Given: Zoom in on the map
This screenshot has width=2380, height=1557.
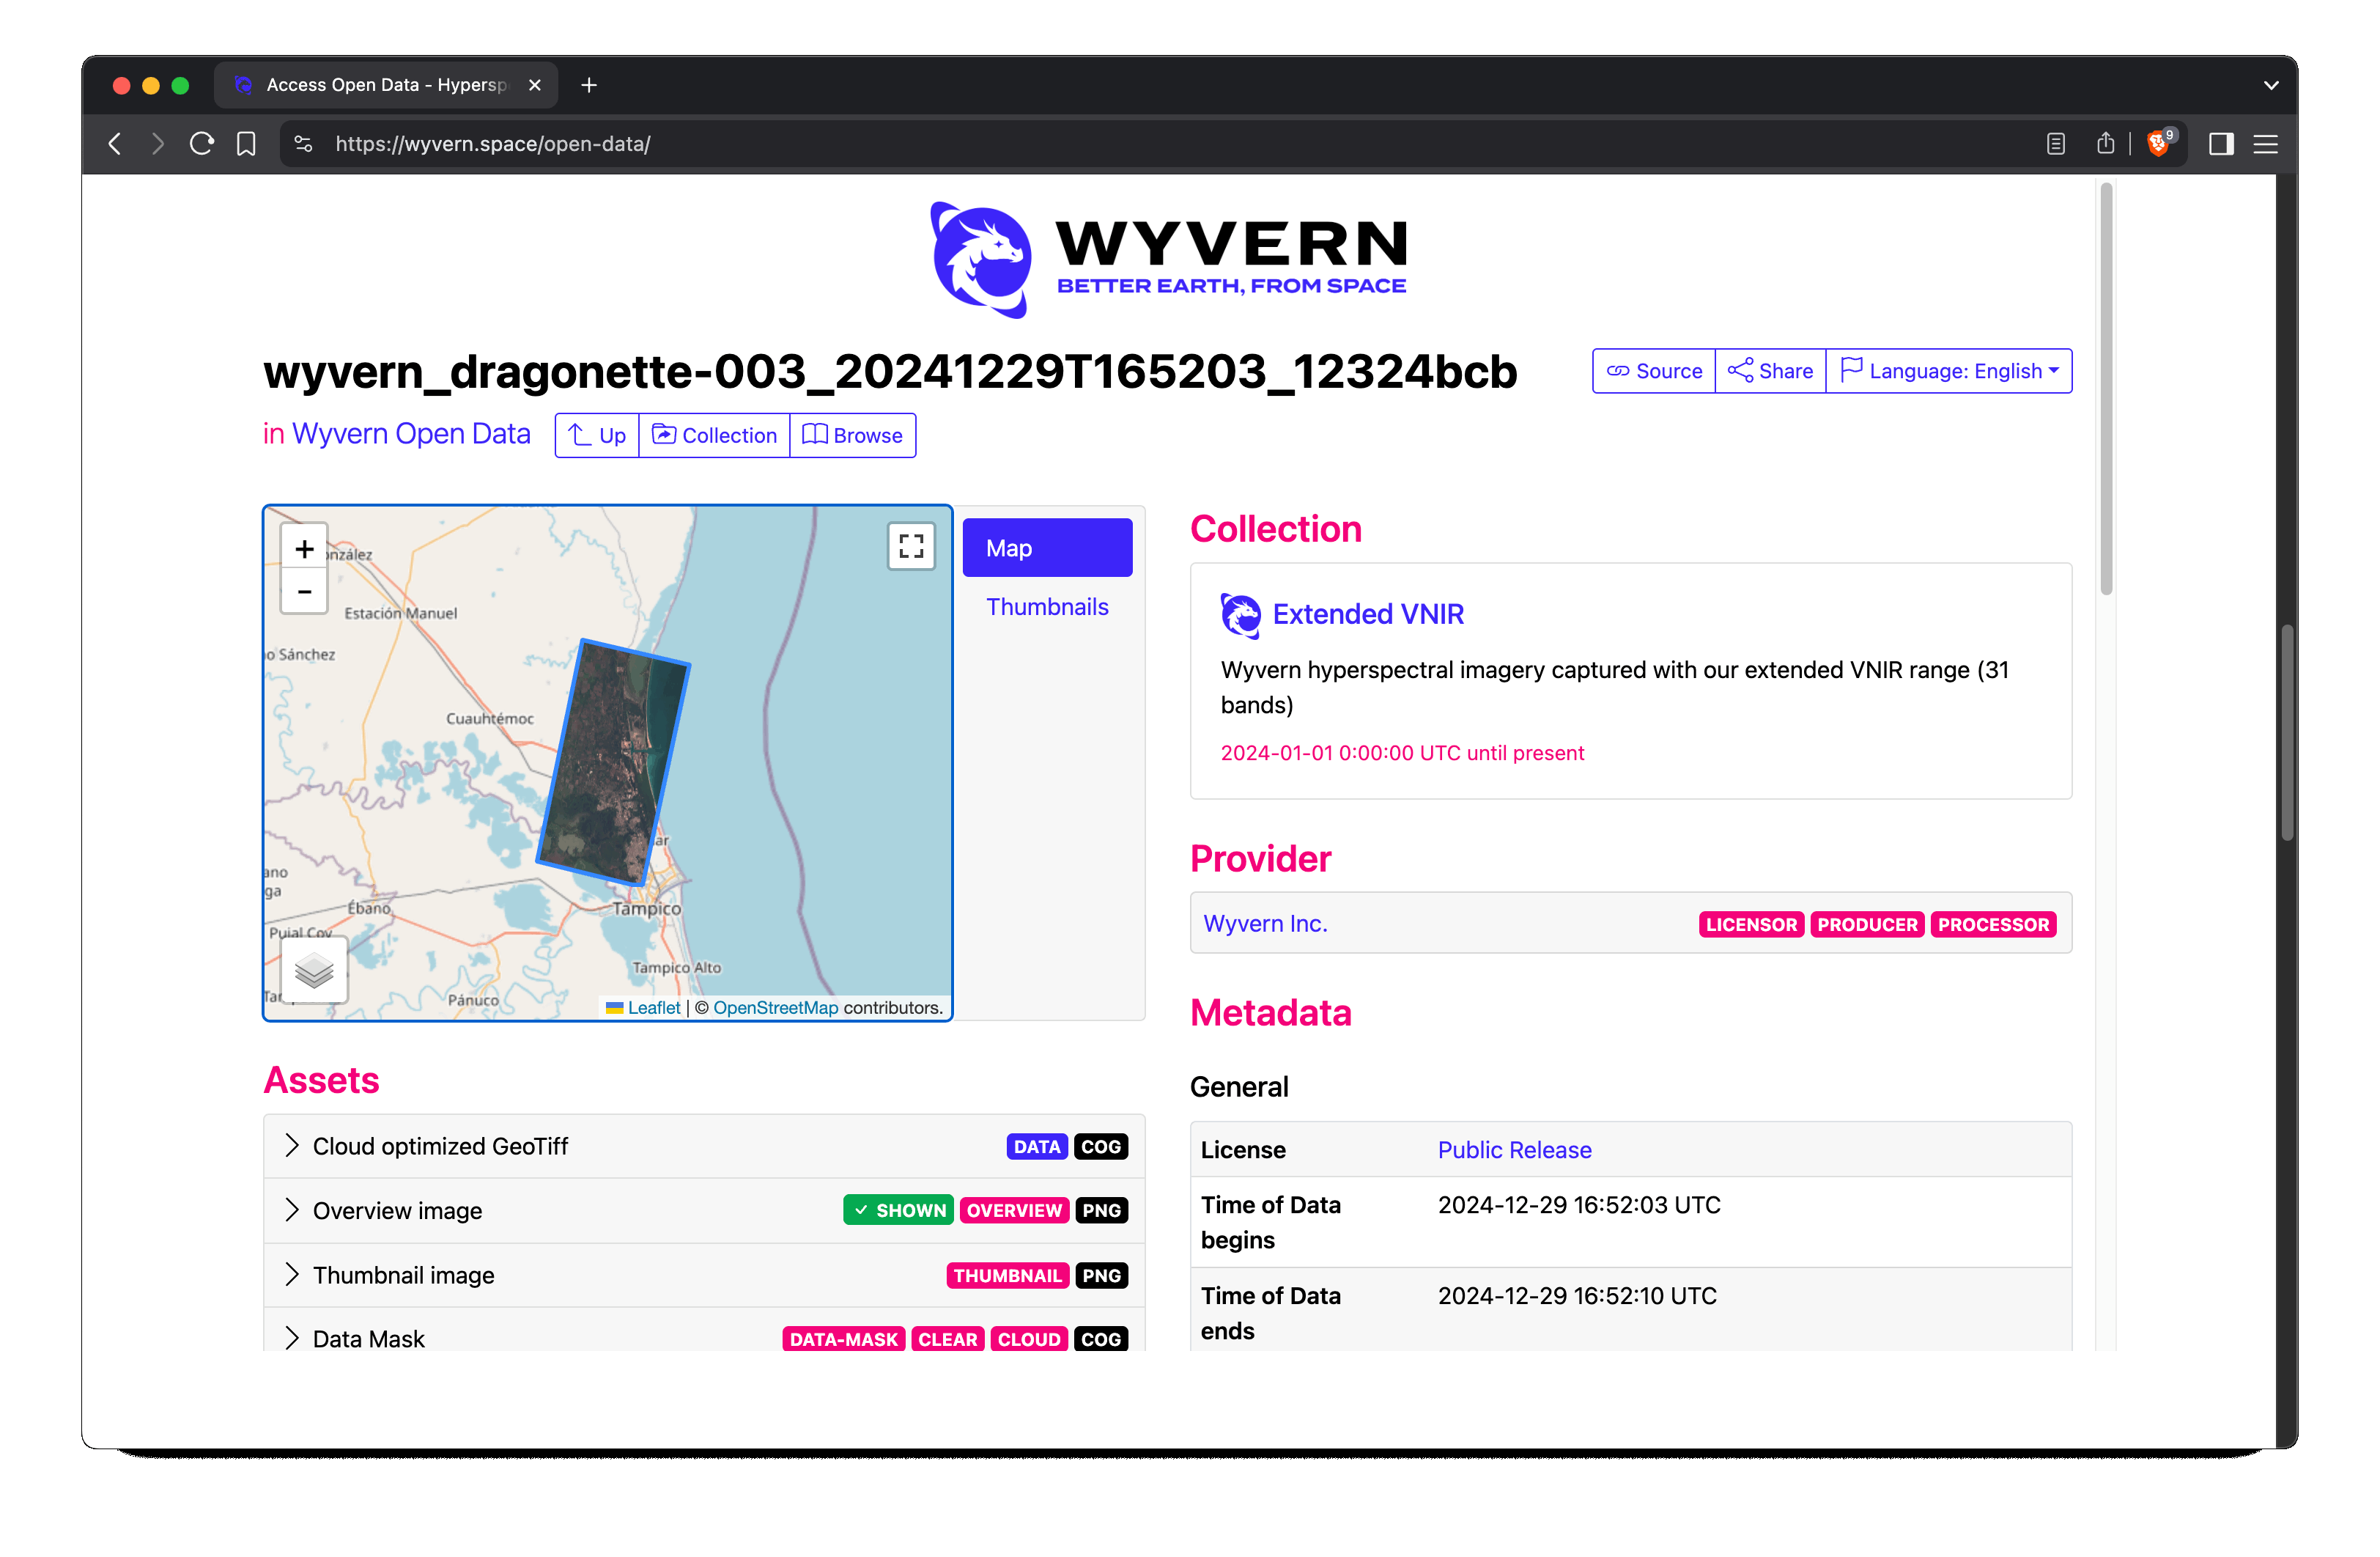Looking at the screenshot, I should pos(304,548).
